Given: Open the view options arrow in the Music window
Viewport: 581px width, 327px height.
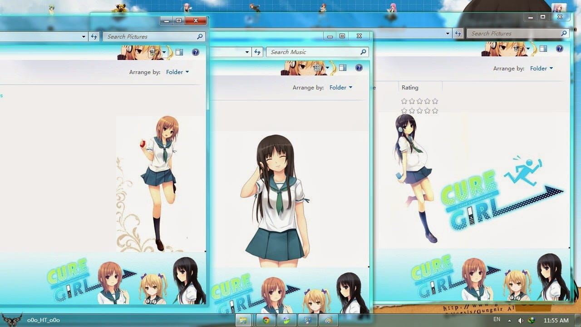Looking at the screenshot, I should [x=327, y=68].
